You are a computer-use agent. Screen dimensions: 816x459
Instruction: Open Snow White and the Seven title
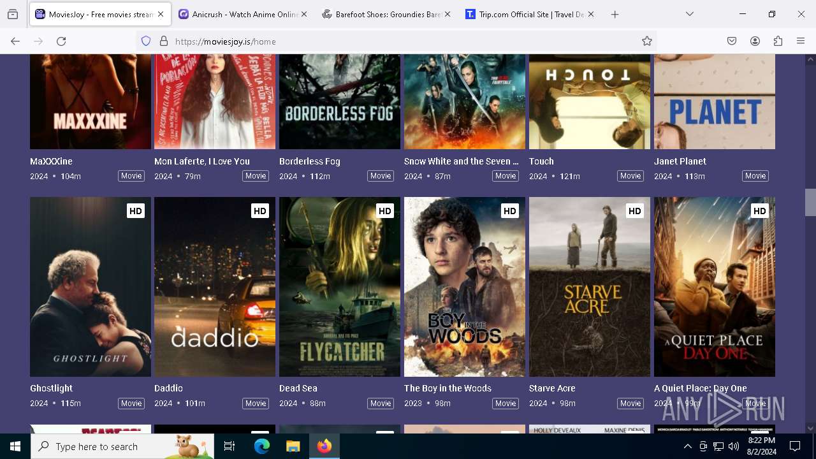pyautogui.click(x=462, y=161)
